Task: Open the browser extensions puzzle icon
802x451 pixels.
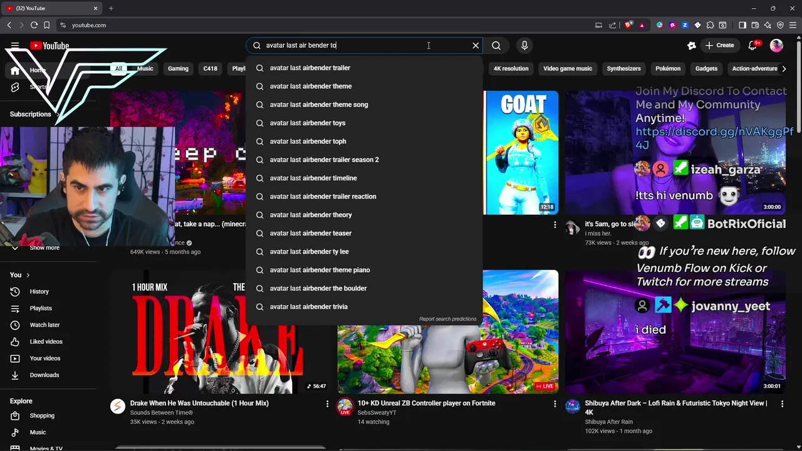Action: click(710, 25)
